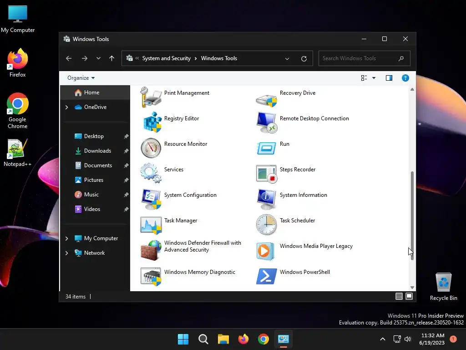Click the scroll up arrow

(412, 89)
